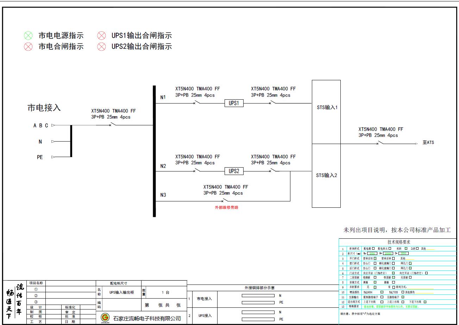Select the N3 外部维修旁路 bypass breaker symbol
459x325 pixels.
225,201
